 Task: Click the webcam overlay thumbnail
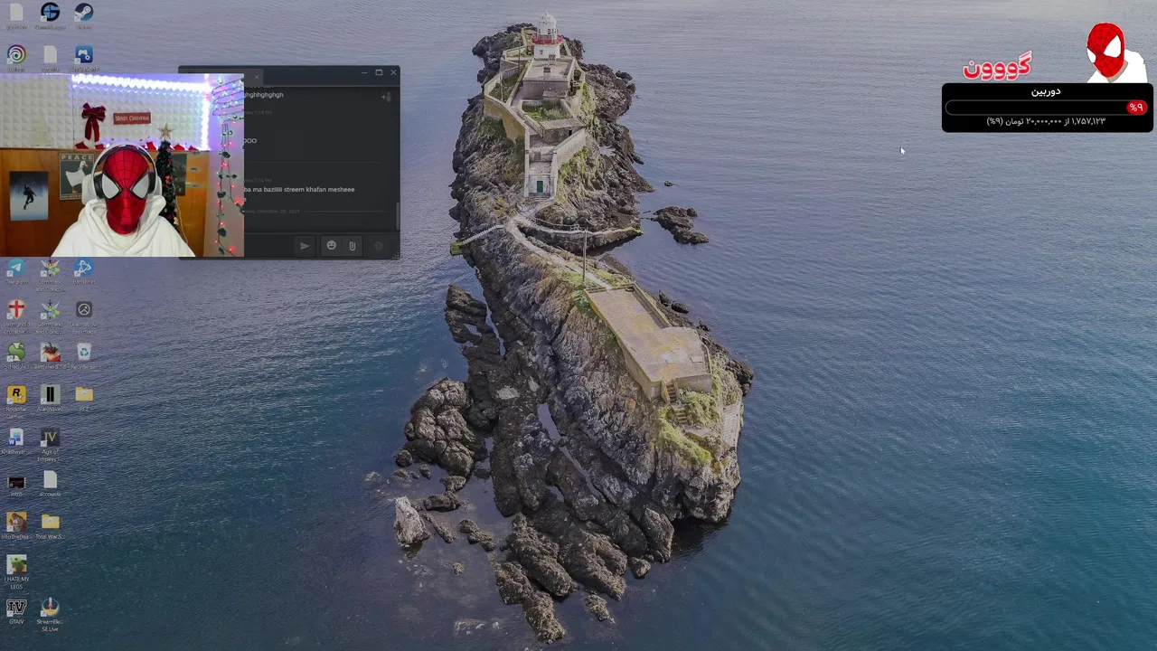coord(121,166)
